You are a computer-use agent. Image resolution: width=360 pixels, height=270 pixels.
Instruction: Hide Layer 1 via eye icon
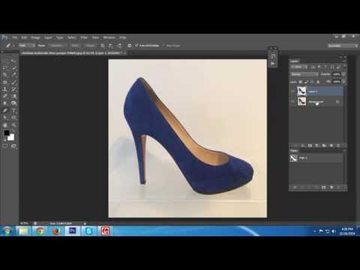(292, 91)
